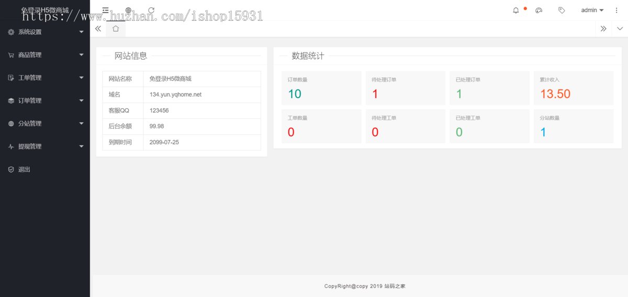Open the 提现管理 menu
The height and width of the screenshot is (297, 628).
(45, 147)
